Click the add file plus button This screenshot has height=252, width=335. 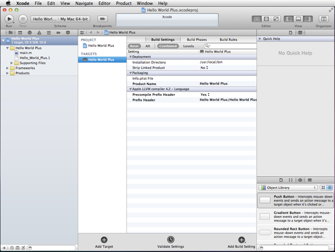[4, 248]
